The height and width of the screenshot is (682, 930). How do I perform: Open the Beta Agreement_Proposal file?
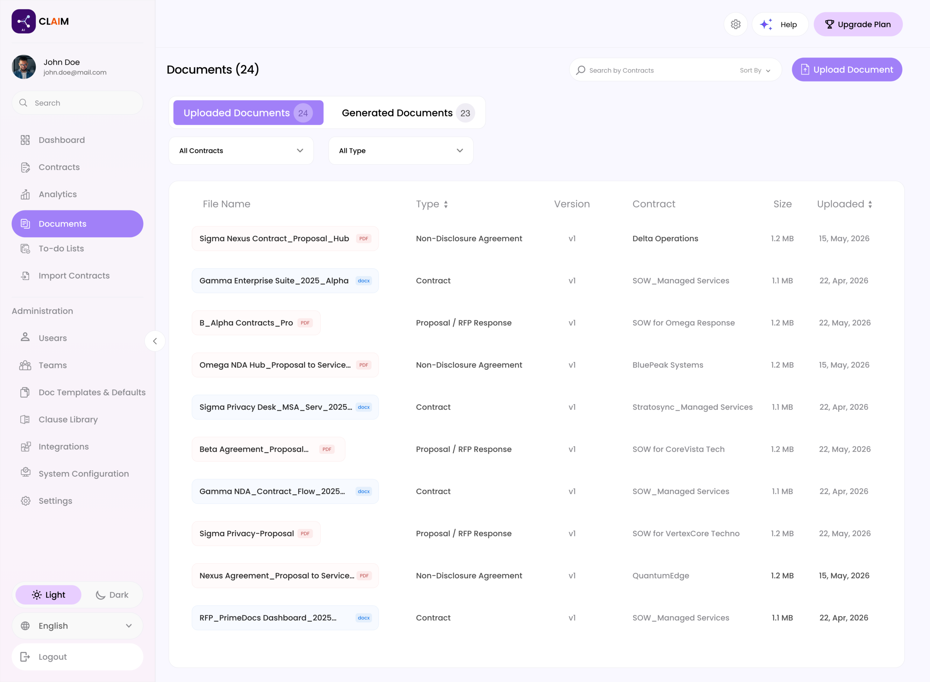(x=268, y=449)
